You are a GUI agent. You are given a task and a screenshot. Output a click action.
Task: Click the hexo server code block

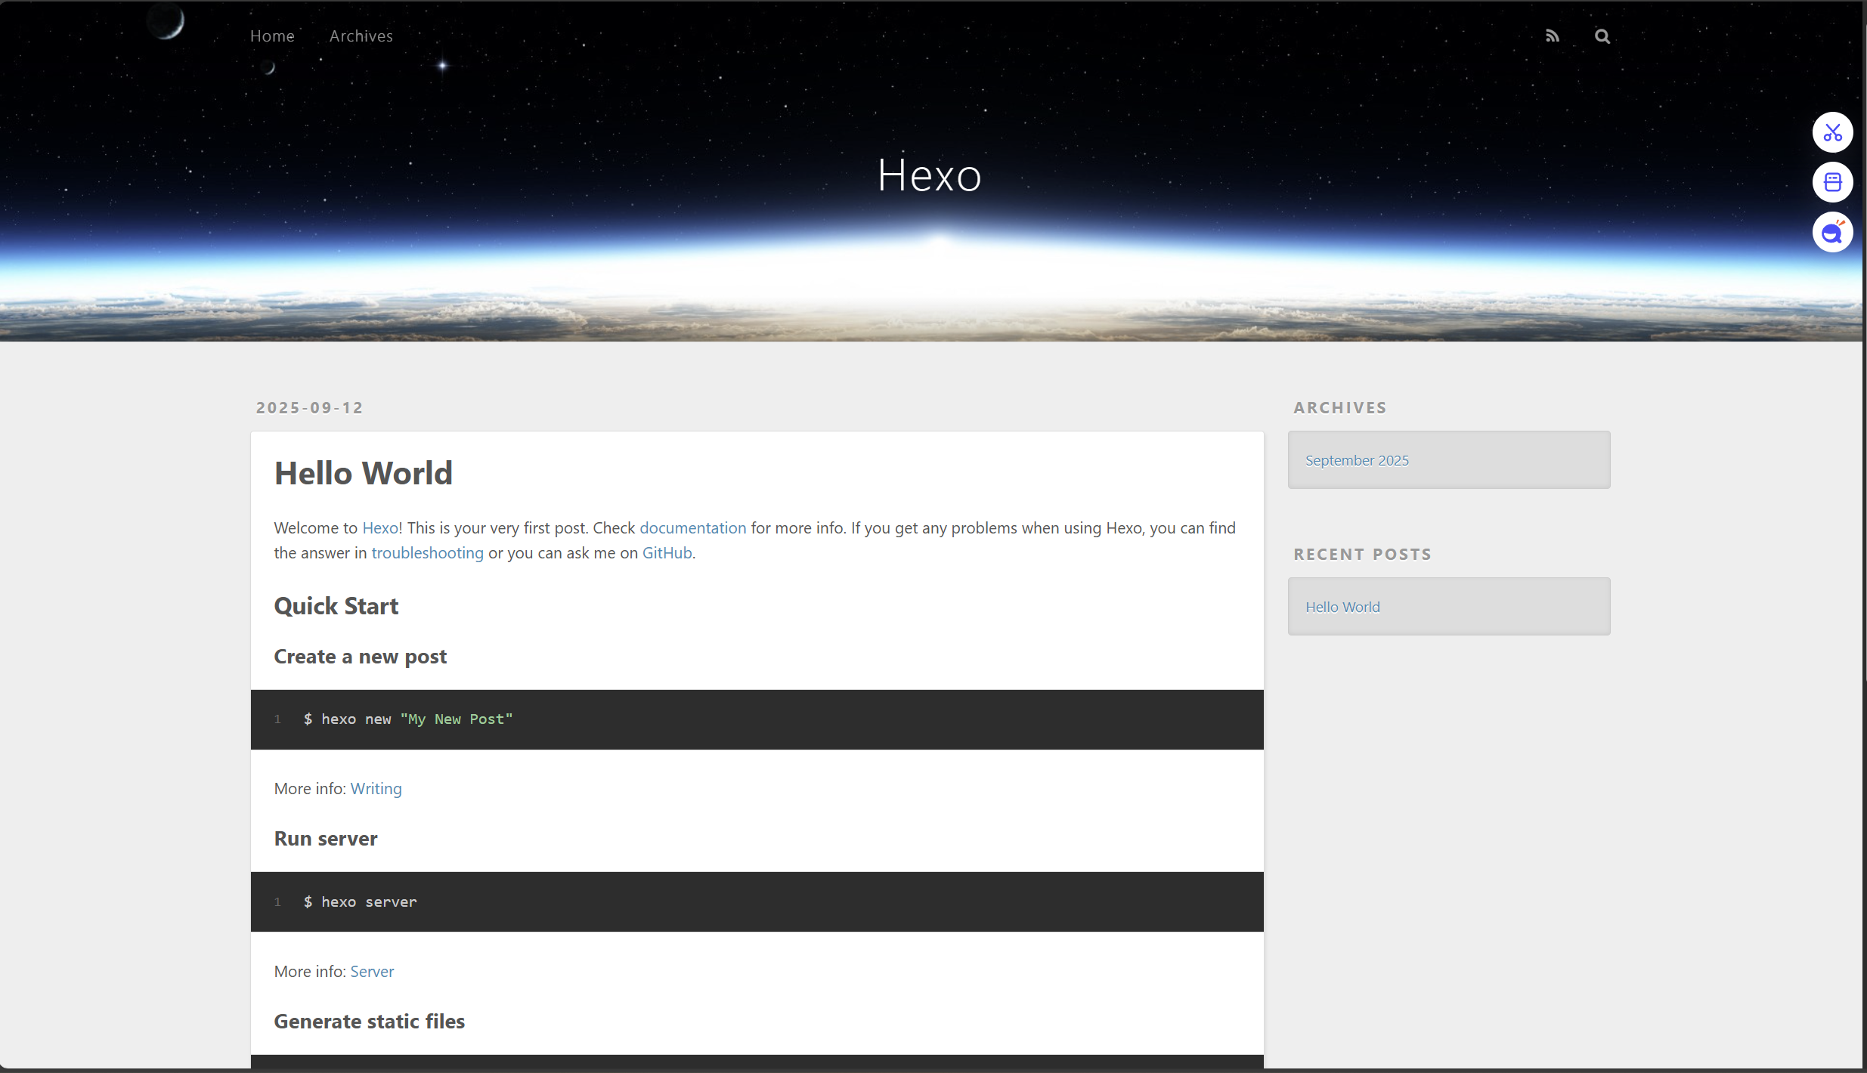tap(757, 901)
